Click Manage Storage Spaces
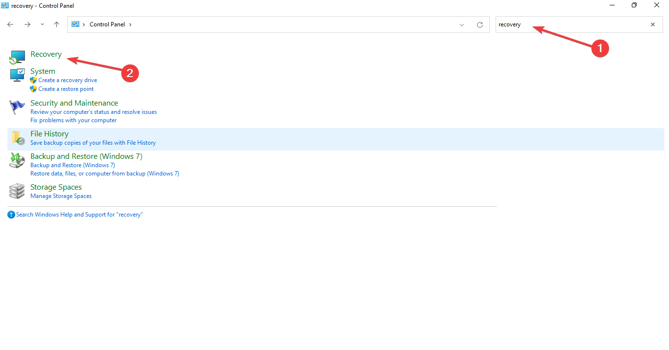The height and width of the screenshot is (350, 669). coord(61,196)
